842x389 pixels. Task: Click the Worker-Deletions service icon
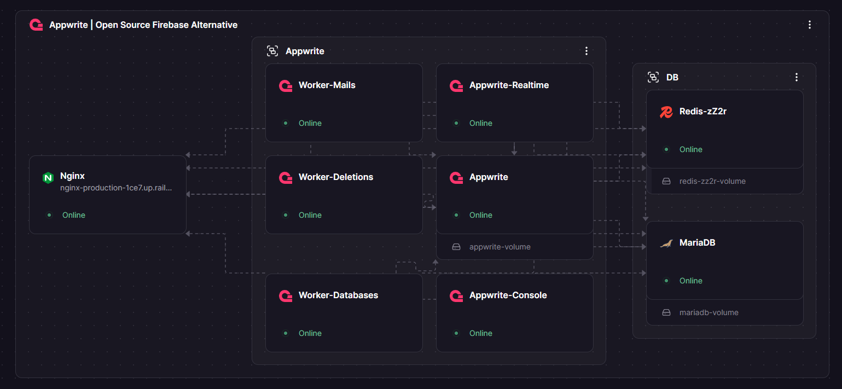[x=286, y=177]
